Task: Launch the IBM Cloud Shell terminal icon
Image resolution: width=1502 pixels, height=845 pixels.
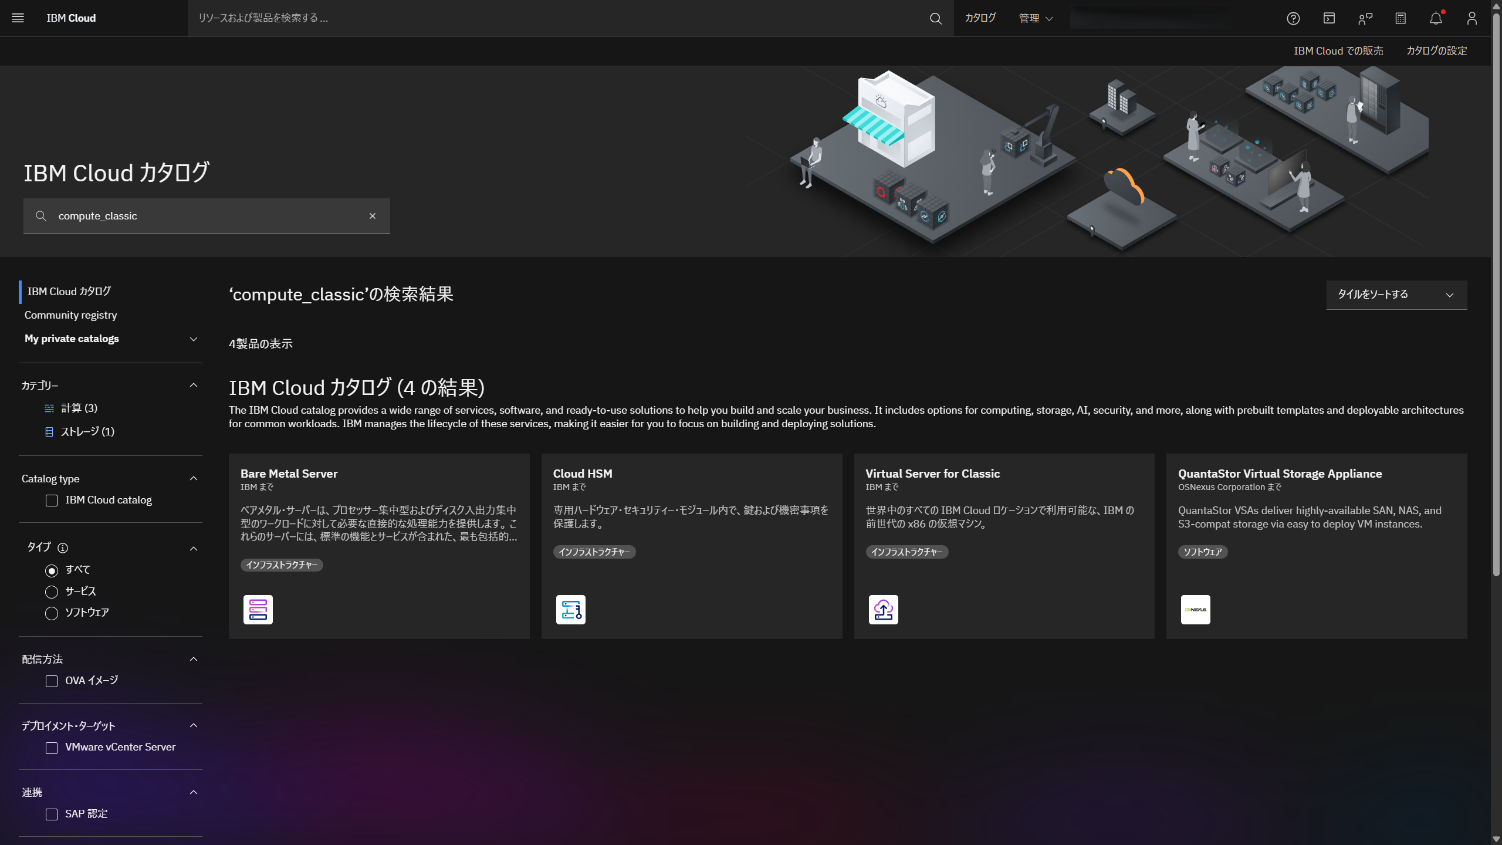Action: point(1328,18)
